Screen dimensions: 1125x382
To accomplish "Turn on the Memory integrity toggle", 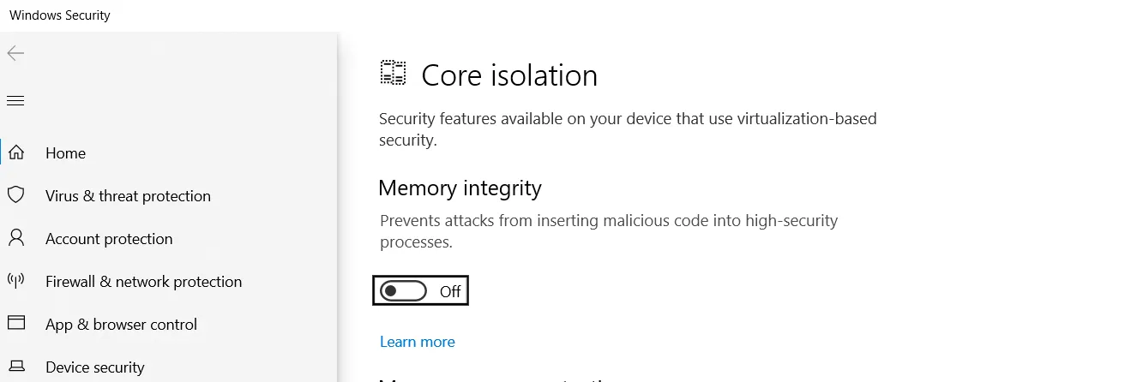I will coord(404,291).
